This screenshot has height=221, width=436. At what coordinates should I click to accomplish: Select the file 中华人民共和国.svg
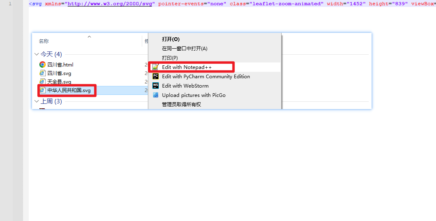click(x=69, y=90)
